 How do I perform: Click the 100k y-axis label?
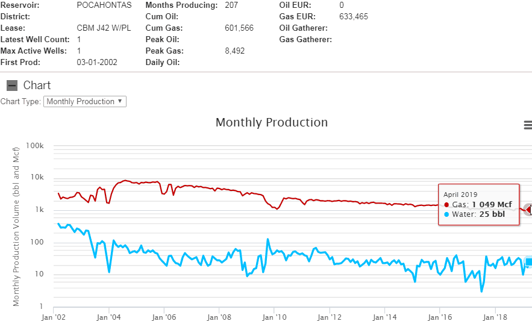pos(36,146)
